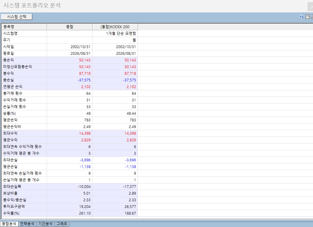
Task: Click the 19,204 투자요구금액 value
Action: (x=85, y=206)
